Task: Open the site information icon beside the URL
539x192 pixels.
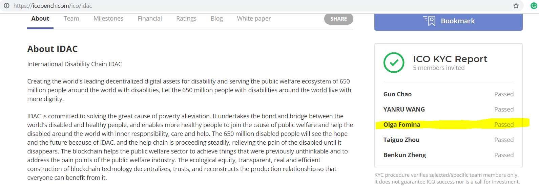Action: click(x=6, y=6)
